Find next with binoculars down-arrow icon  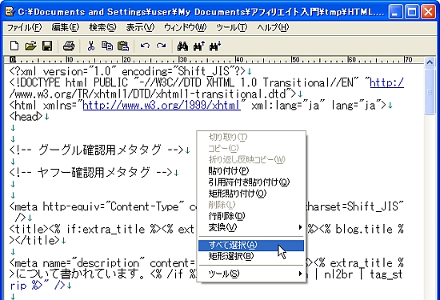tap(215, 46)
